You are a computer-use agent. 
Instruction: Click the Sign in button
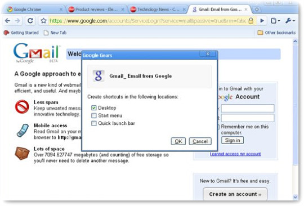[233, 140]
